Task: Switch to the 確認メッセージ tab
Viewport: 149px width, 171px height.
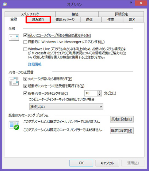Action: click(x=65, y=20)
